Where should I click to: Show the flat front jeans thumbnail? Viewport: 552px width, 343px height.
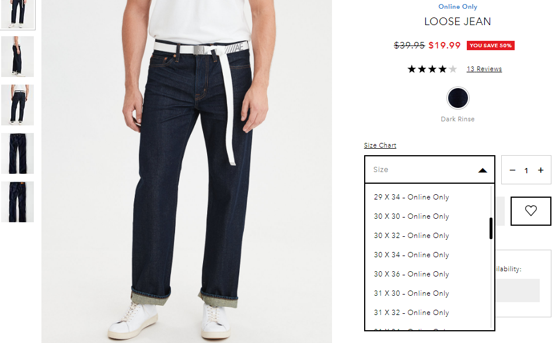pos(18,153)
